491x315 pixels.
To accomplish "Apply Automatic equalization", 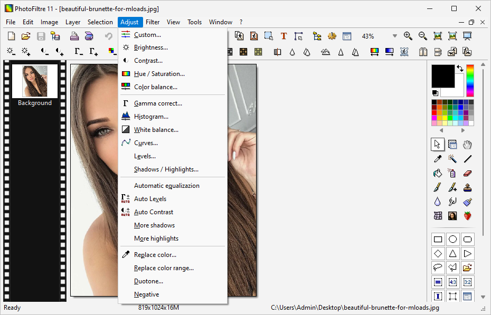I will click(167, 185).
